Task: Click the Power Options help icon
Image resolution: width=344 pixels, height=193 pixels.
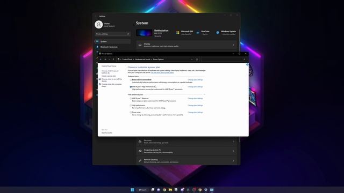Action: click(x=247, y=64)
